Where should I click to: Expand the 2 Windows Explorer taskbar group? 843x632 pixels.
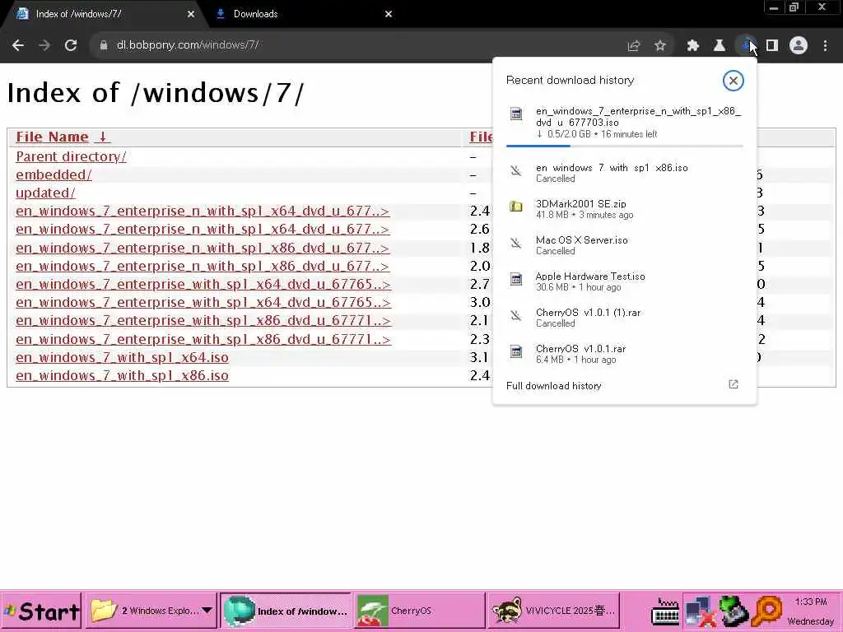[151, 611]
